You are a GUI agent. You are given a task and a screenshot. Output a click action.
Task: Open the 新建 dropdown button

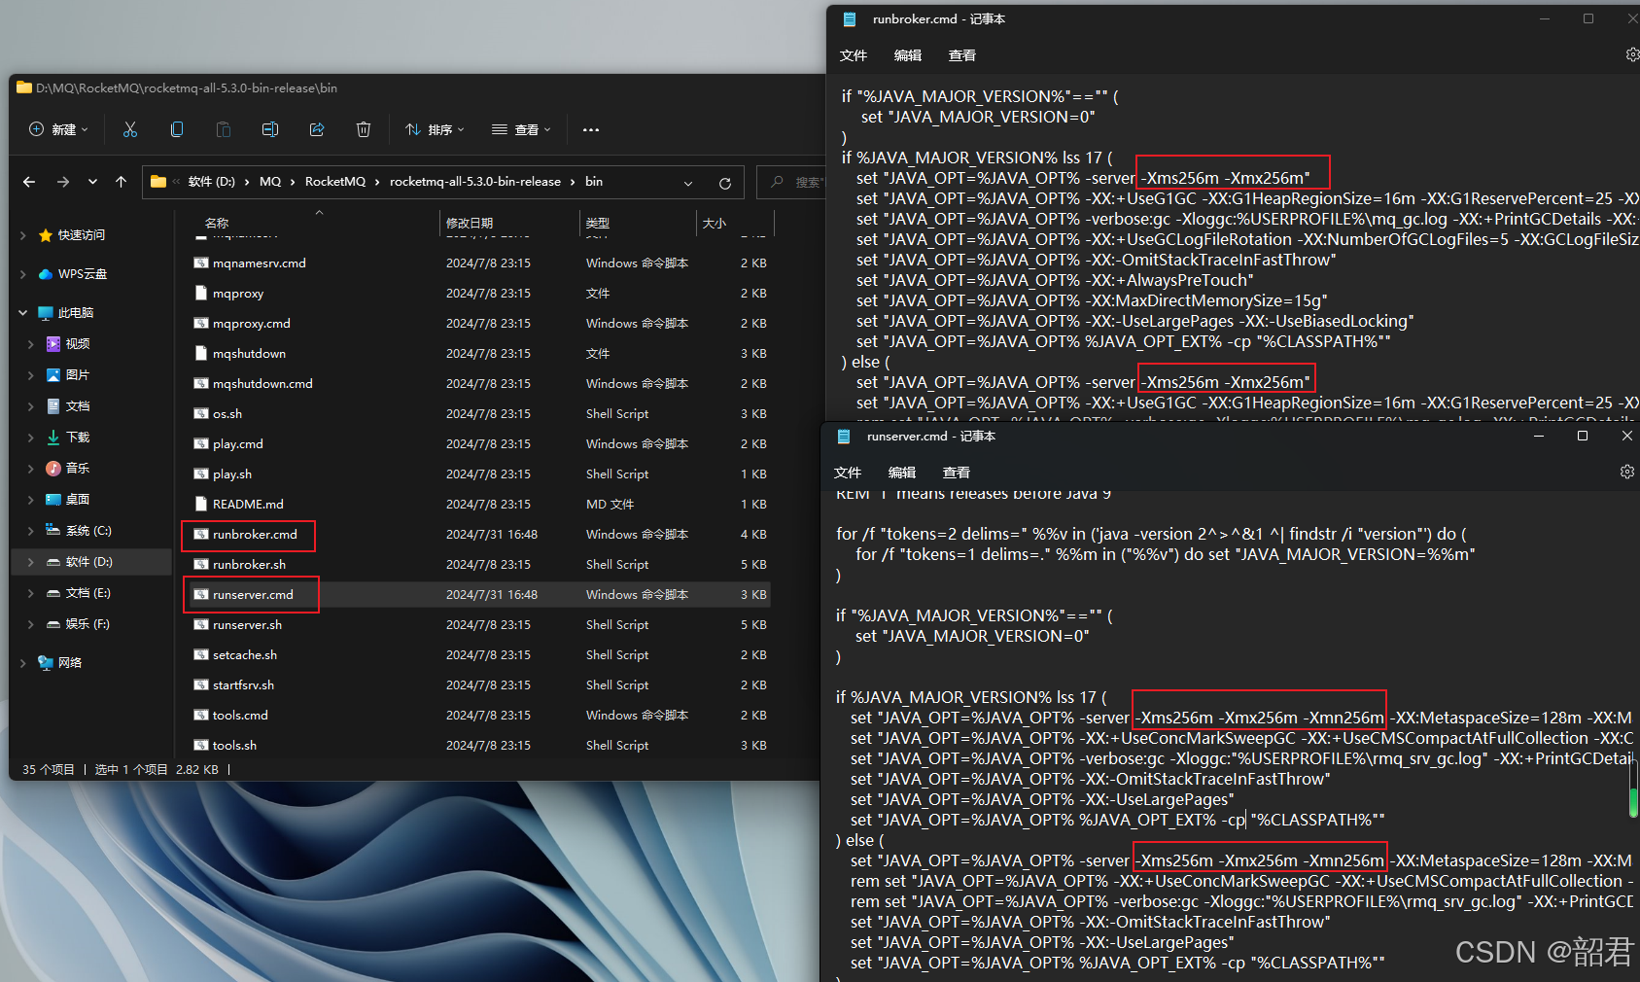pyautogui.click(x=59, y=129)
